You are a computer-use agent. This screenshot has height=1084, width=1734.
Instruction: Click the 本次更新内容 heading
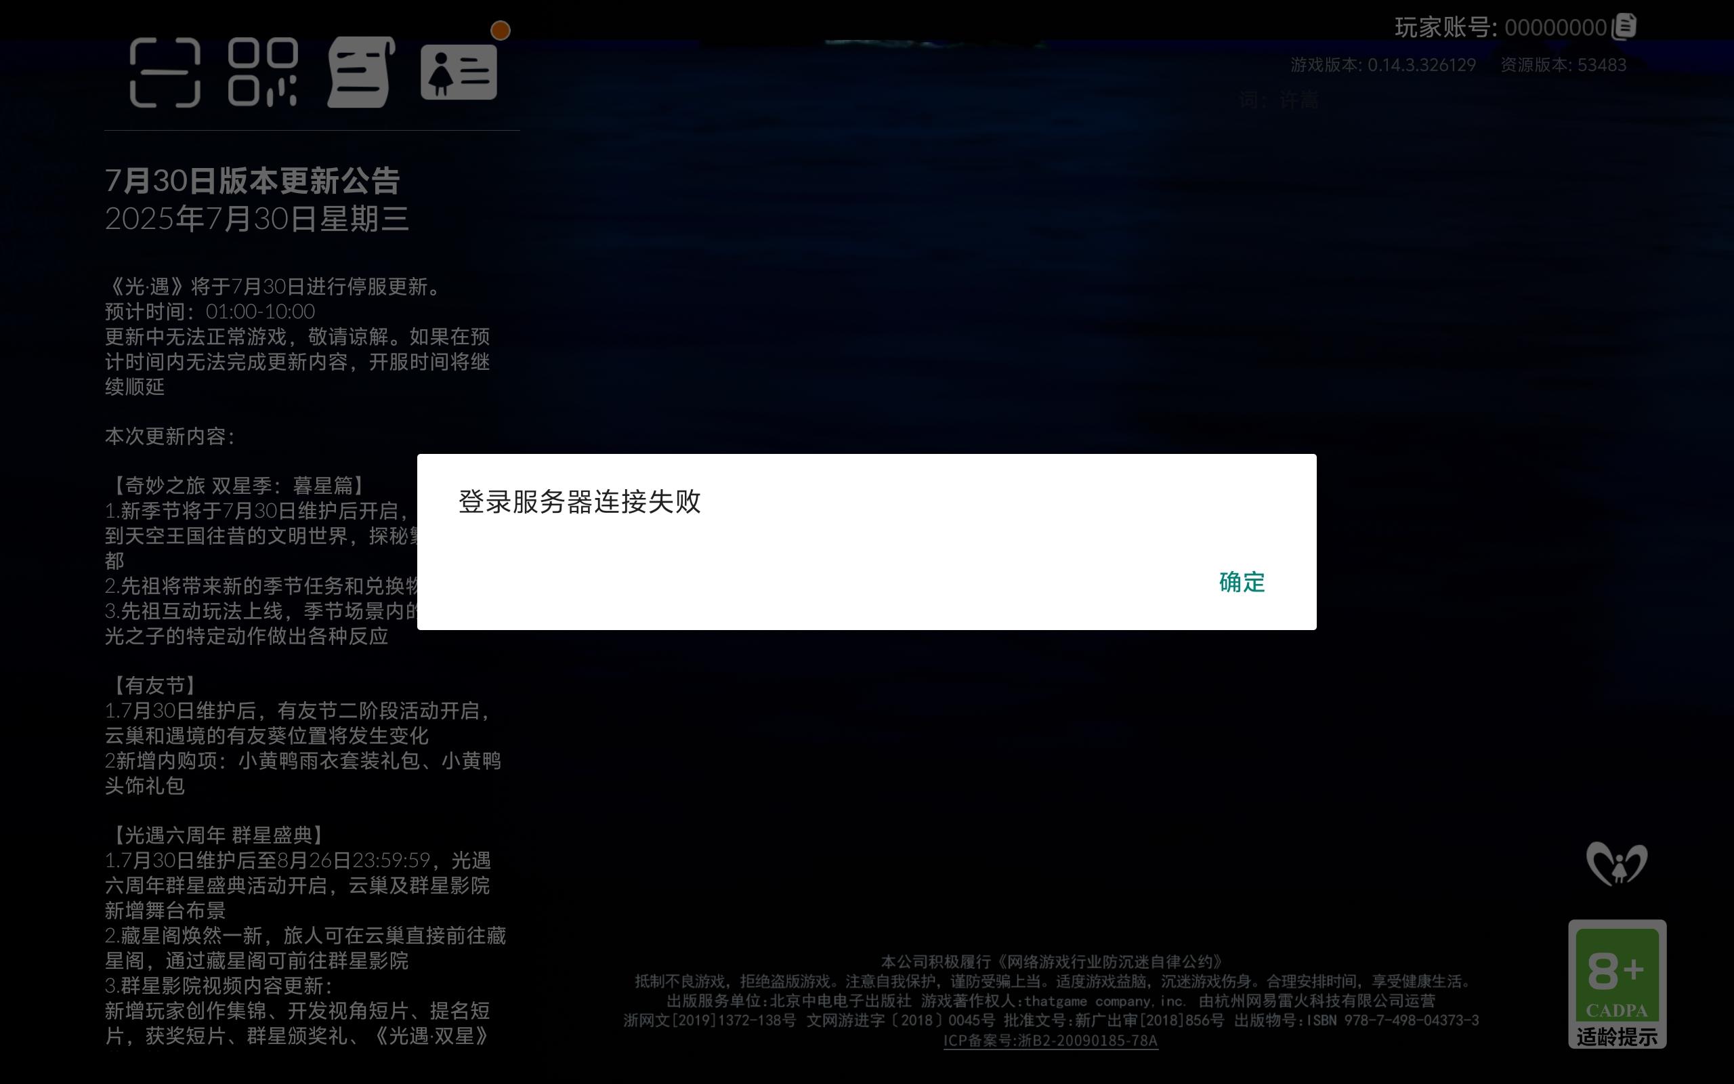169,436
